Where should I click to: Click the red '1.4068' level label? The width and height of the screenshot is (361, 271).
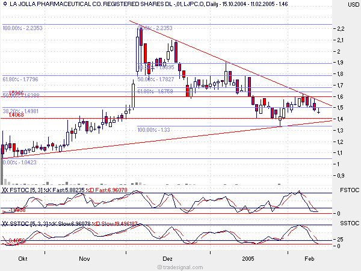tap(16, 115)
